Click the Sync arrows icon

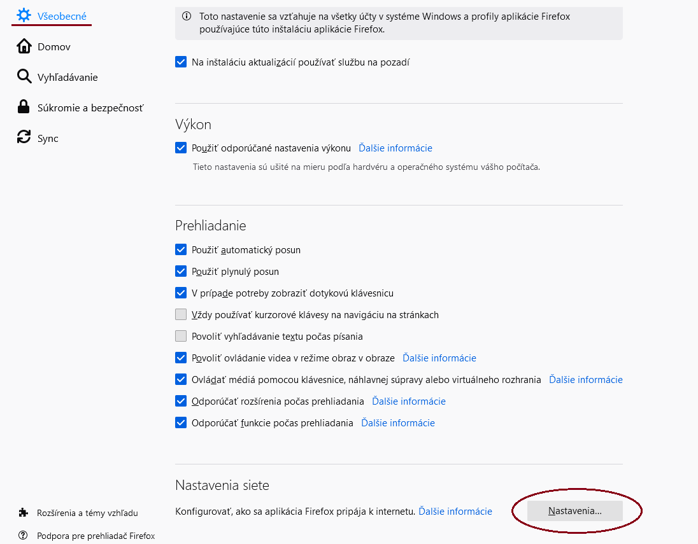point(24,137)
